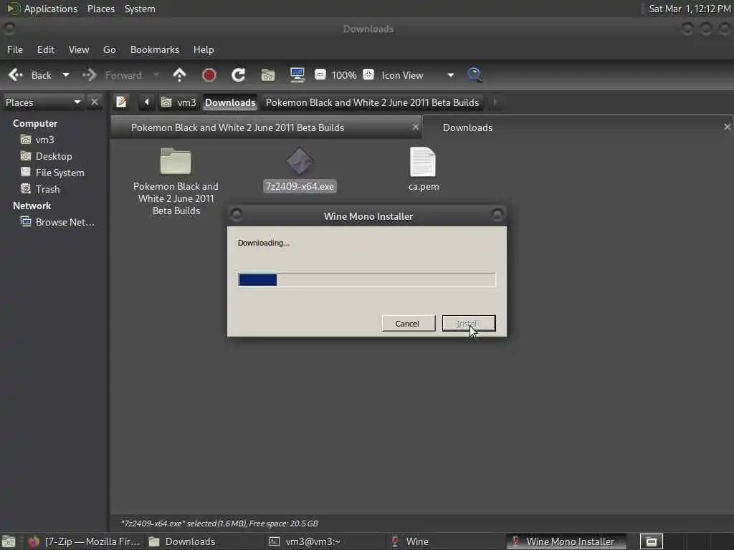Go back using the Back arrow
The width and height of the screenshot is (734, 550).
pyautogui.click(x=29, y=75)
